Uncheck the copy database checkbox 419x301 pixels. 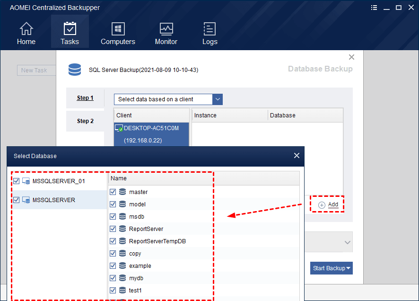tap(113, 253)
